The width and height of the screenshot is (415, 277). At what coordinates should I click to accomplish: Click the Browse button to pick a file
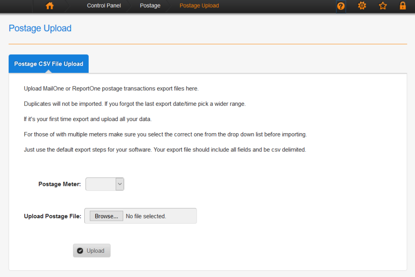pos(106,216)
